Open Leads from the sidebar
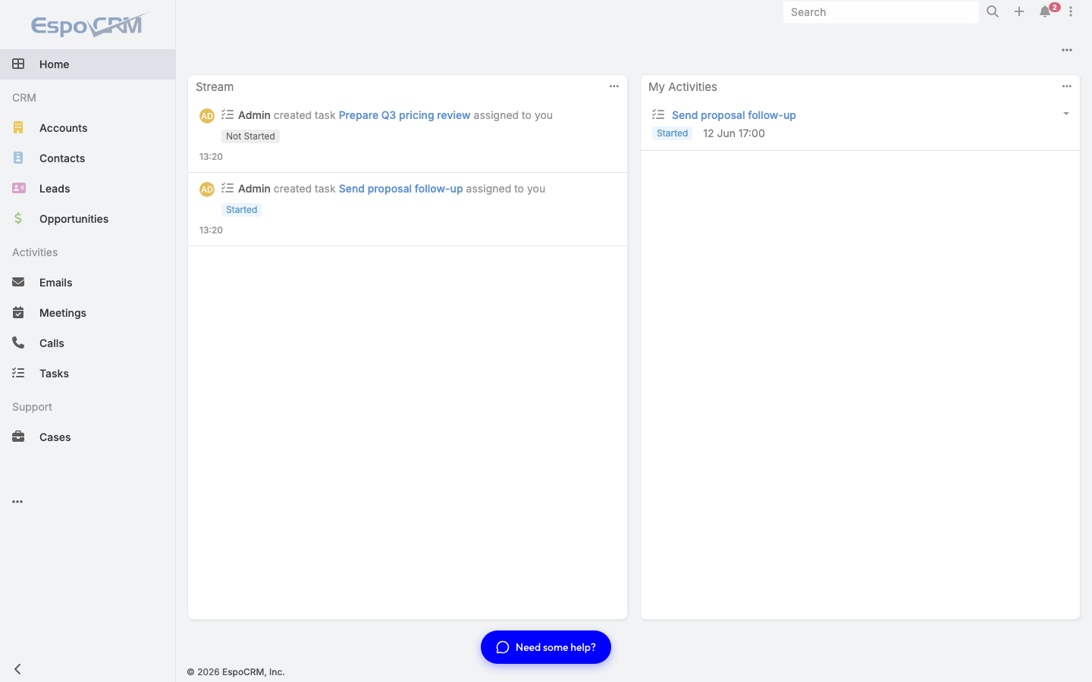The width and height of the screenshot is (1092, 682). coord(87,189)
